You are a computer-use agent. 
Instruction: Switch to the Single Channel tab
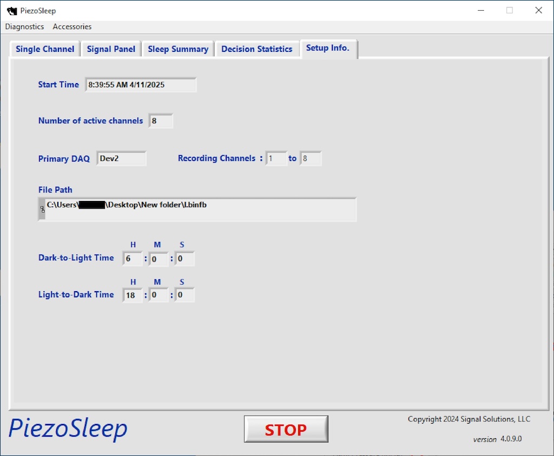point(45,49)
